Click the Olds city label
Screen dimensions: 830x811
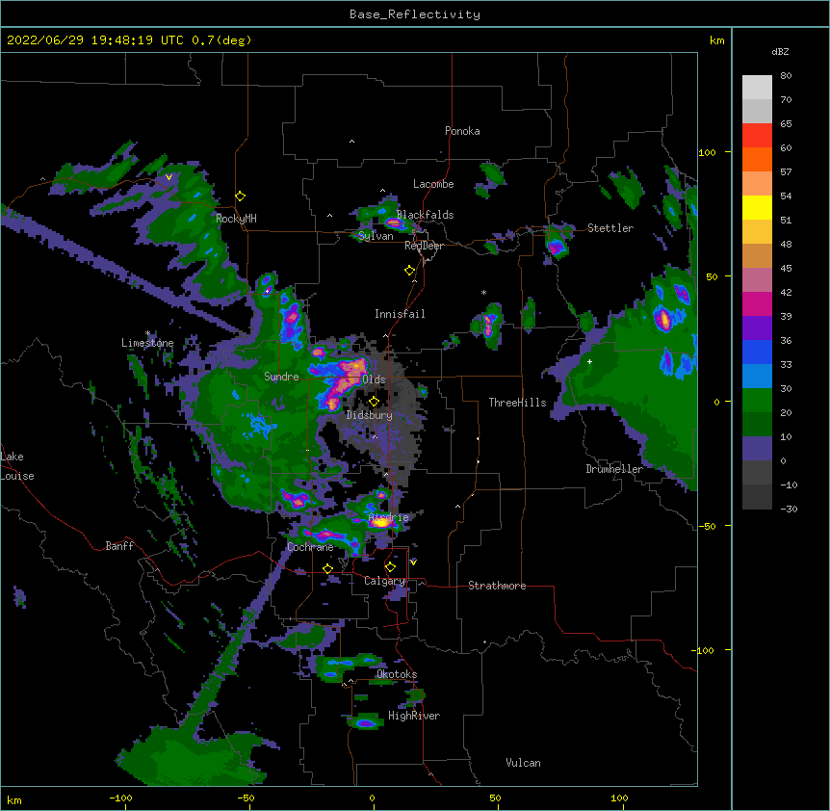pos(374,379)
